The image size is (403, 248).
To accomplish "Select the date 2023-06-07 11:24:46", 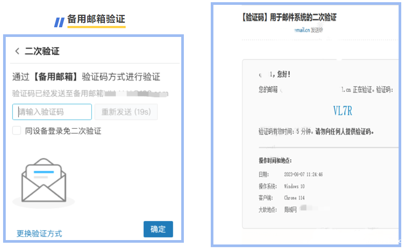I will 303,175.
